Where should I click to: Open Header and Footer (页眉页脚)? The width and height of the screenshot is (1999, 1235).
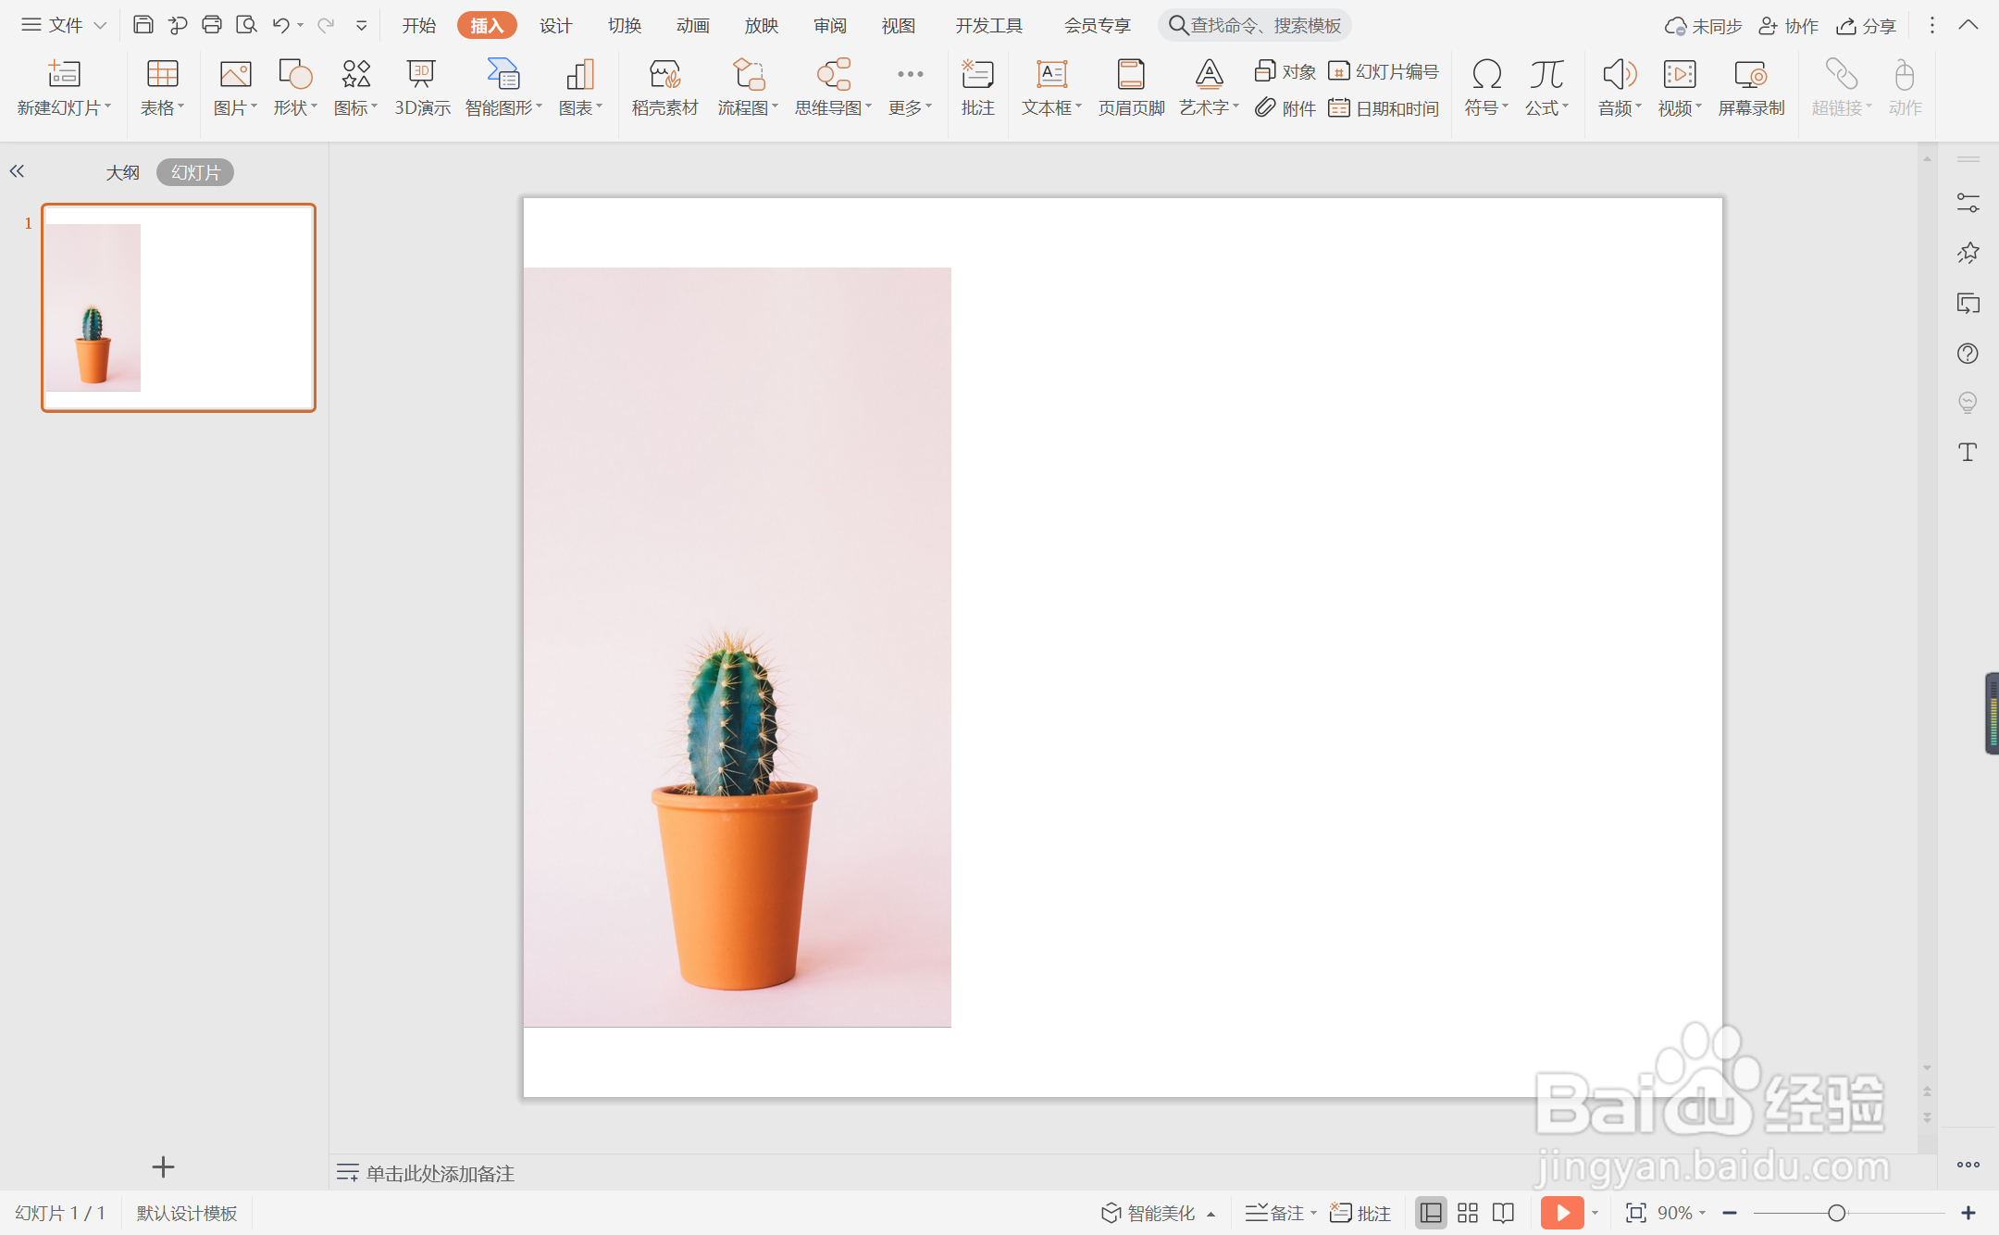(x=1131, y=87)
